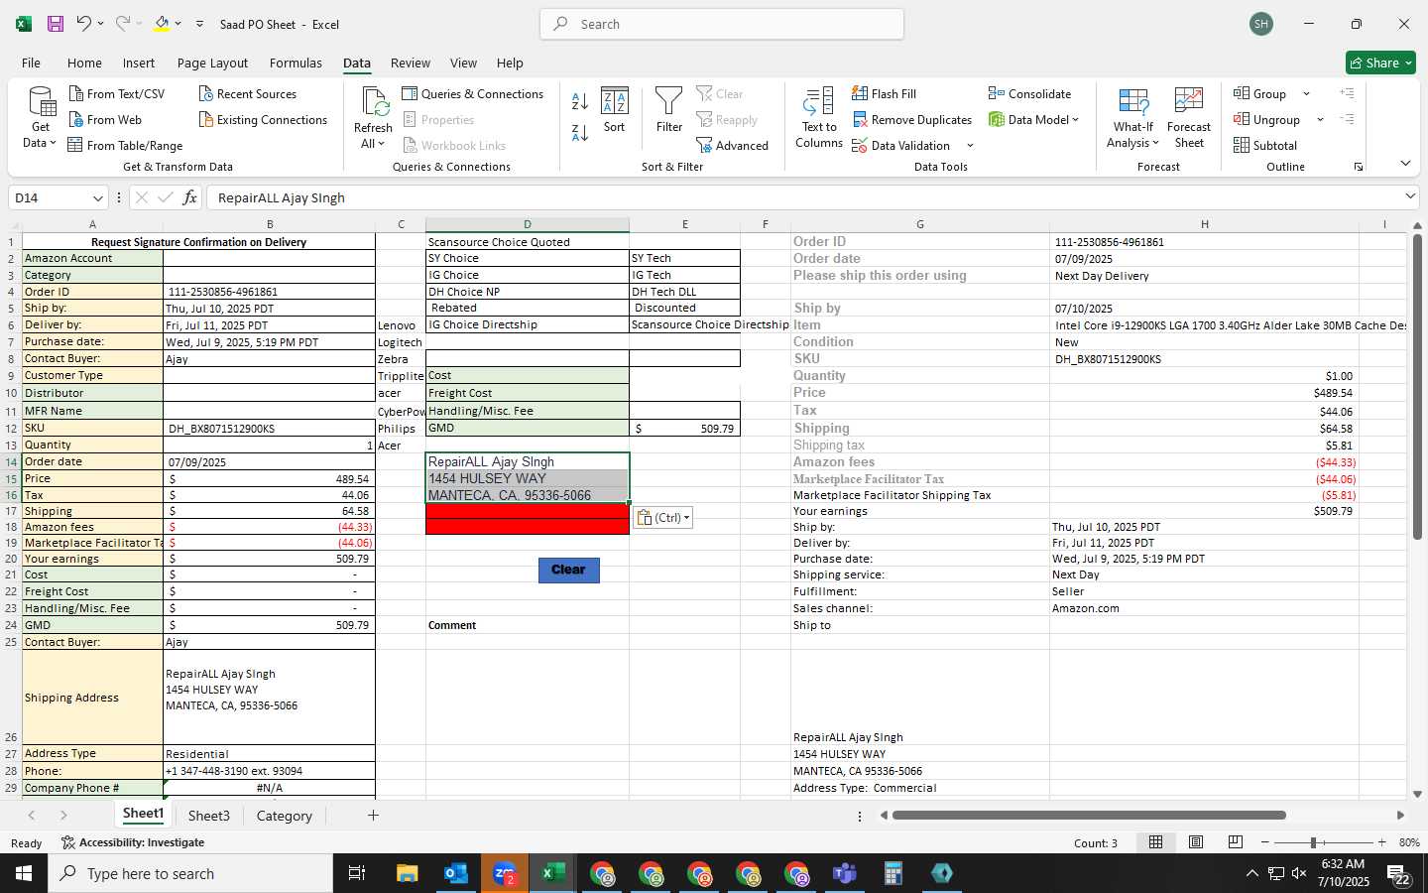
Task: Select cell with Order ID 111-2530856-4961861 in column B
Action: pyautogui.click(x=269, y=292)
